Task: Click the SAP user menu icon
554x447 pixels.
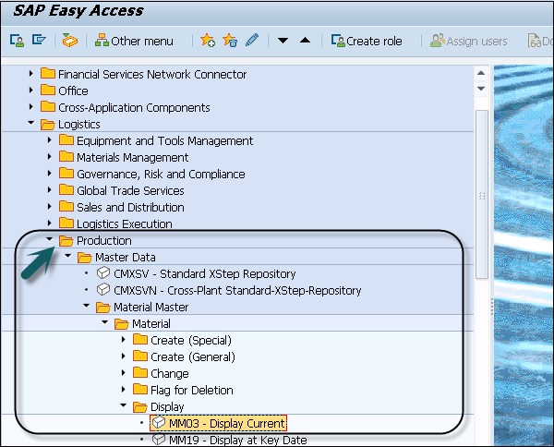Action: click(x=17, y=41)
